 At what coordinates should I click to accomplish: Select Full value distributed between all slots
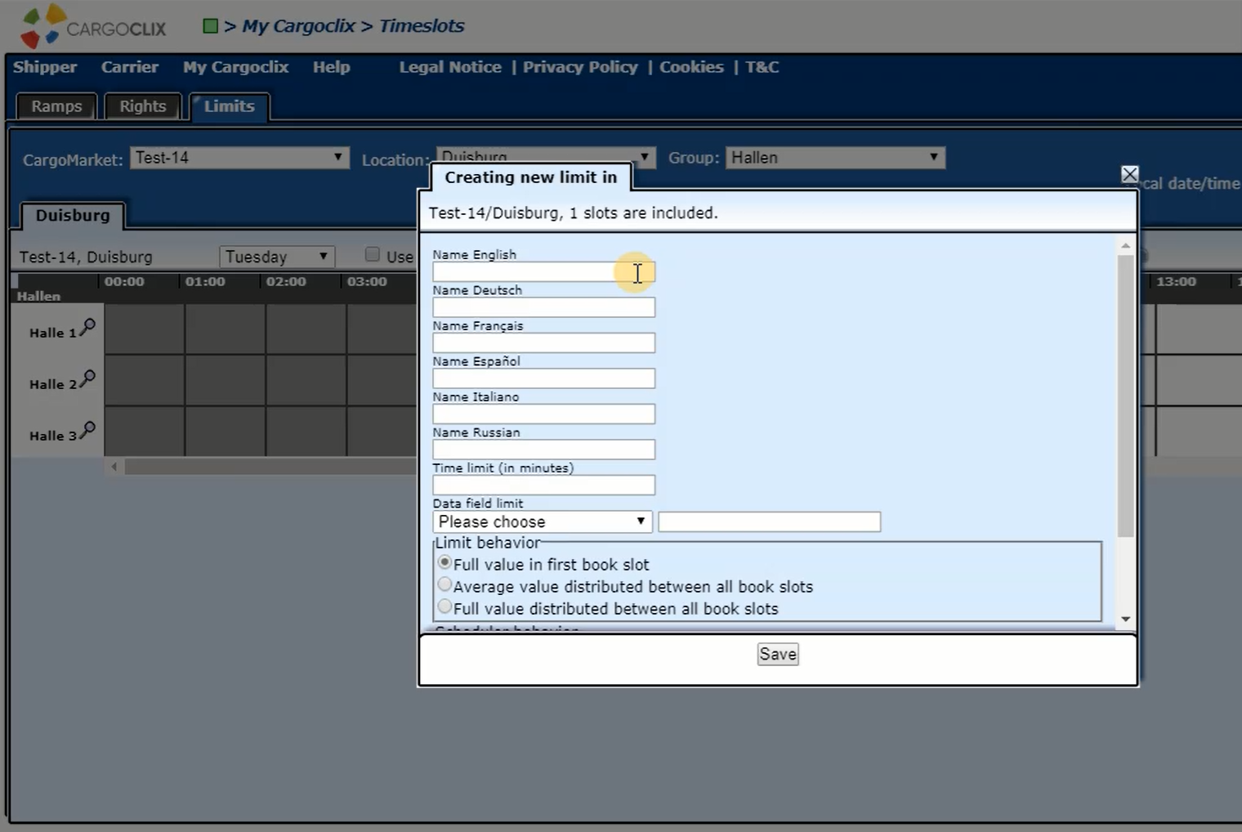click(445, 607)
